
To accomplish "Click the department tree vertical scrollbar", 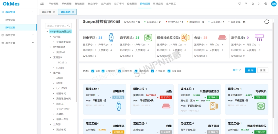I will 76,61.
